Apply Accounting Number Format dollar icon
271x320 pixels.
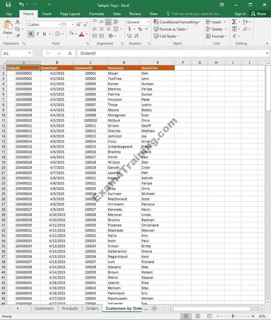pyautogui.click(x=130, y=29)
